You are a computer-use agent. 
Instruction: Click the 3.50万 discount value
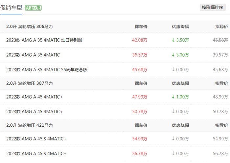pos(182,40)
